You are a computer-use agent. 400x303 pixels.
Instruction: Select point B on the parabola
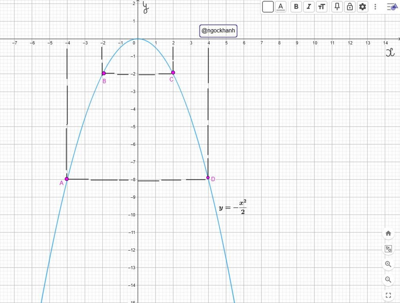click(x=104, y=73)
